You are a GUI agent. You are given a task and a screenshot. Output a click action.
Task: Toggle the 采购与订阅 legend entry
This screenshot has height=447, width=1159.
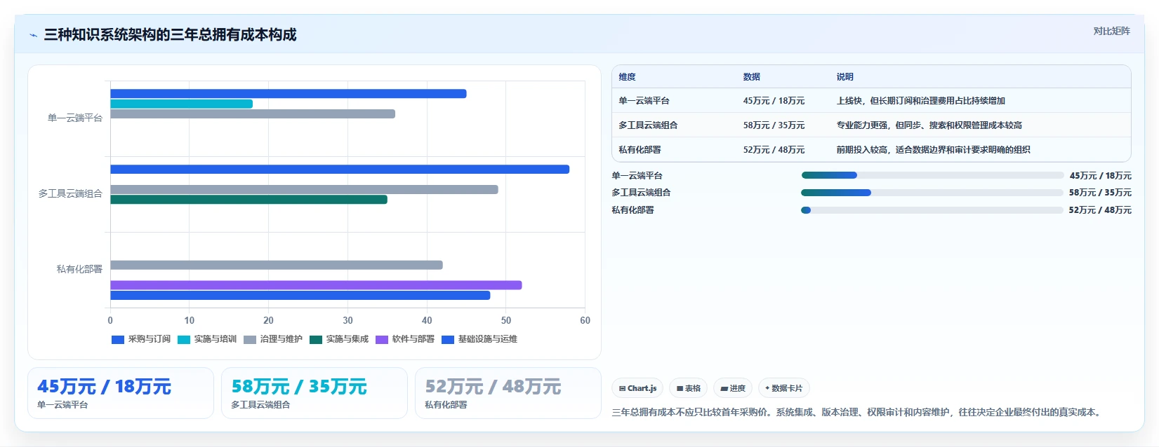[141, 339]
